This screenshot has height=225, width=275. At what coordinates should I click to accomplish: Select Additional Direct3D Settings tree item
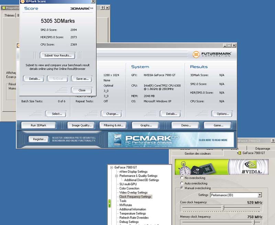[142, 180]
